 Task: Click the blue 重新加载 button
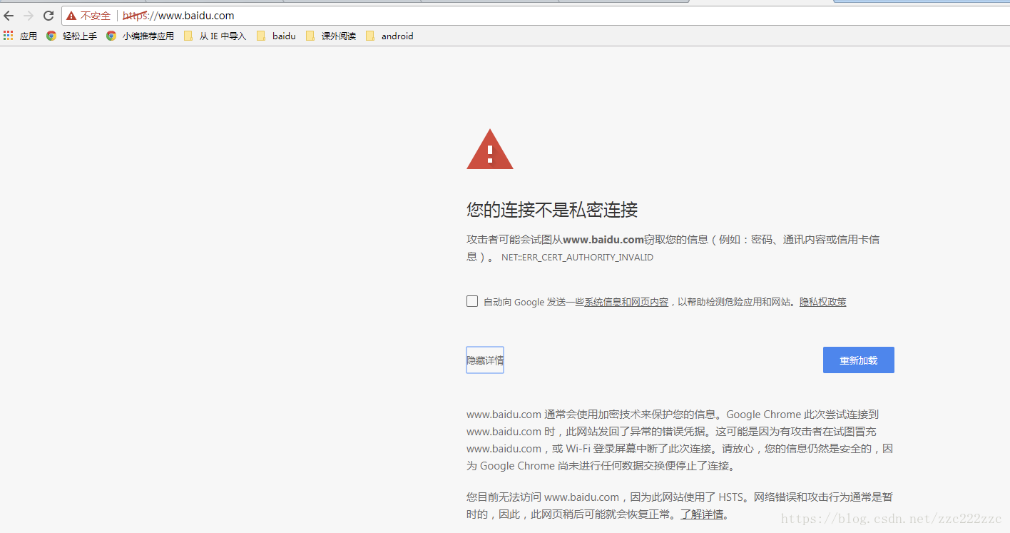tap(858, 360)
